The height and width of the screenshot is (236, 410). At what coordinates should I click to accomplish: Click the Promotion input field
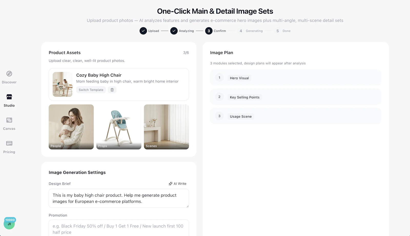[119, 228]
